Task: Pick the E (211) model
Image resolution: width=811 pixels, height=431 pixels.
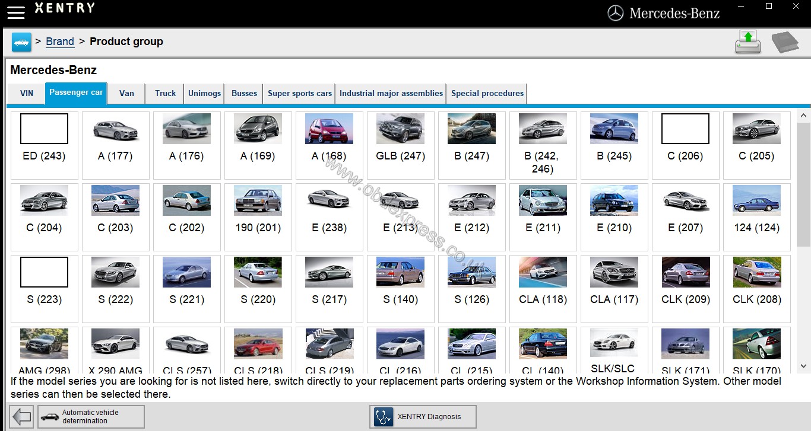Action: click(x=543, y=217)
